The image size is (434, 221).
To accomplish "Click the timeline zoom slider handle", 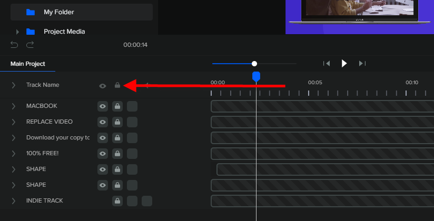I will coord(254,64).
